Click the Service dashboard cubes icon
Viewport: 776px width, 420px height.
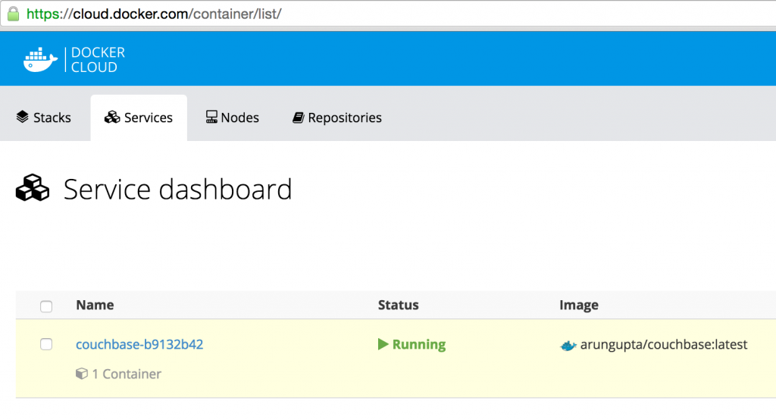(x=33, y=188)
